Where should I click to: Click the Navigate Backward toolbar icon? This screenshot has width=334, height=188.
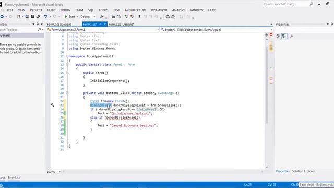[2, 17]
